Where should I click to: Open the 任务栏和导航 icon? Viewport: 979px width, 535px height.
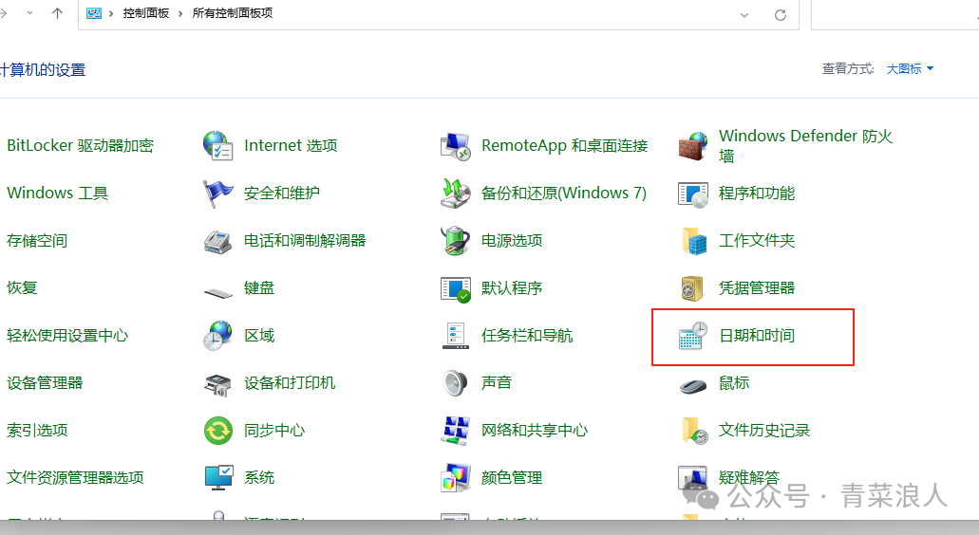[x=455, y=336]
